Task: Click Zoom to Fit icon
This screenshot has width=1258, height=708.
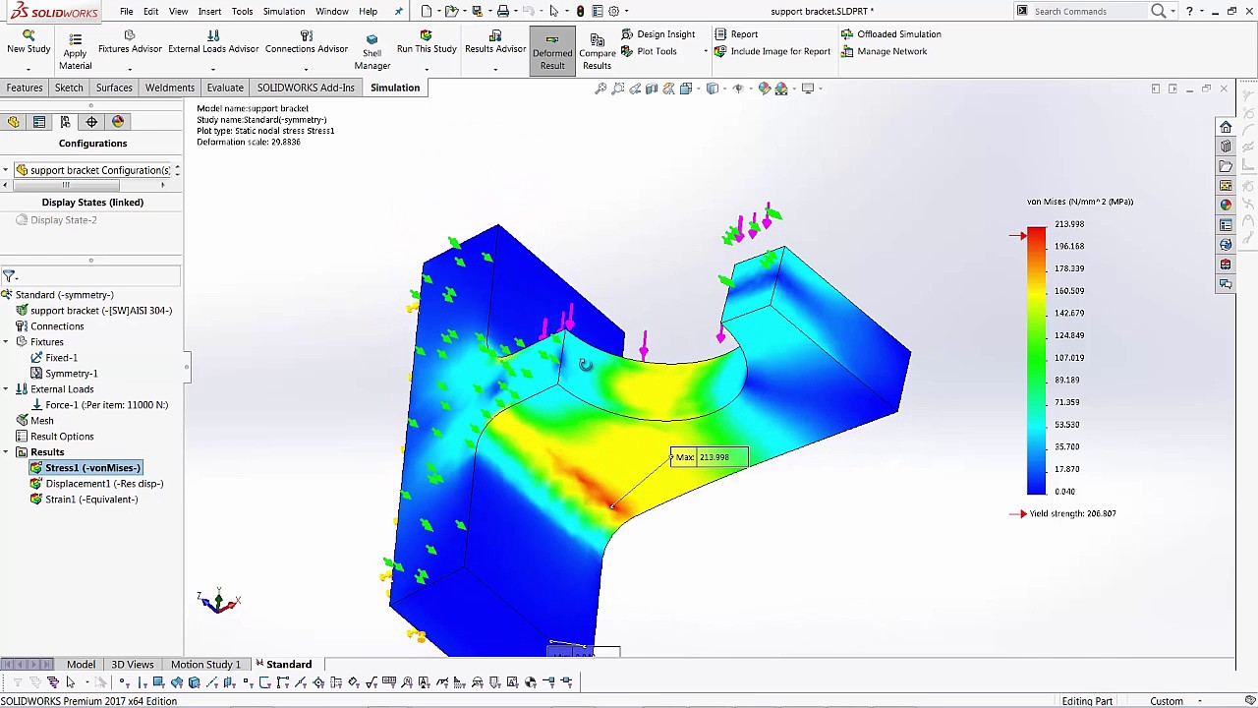Action: 600,88
